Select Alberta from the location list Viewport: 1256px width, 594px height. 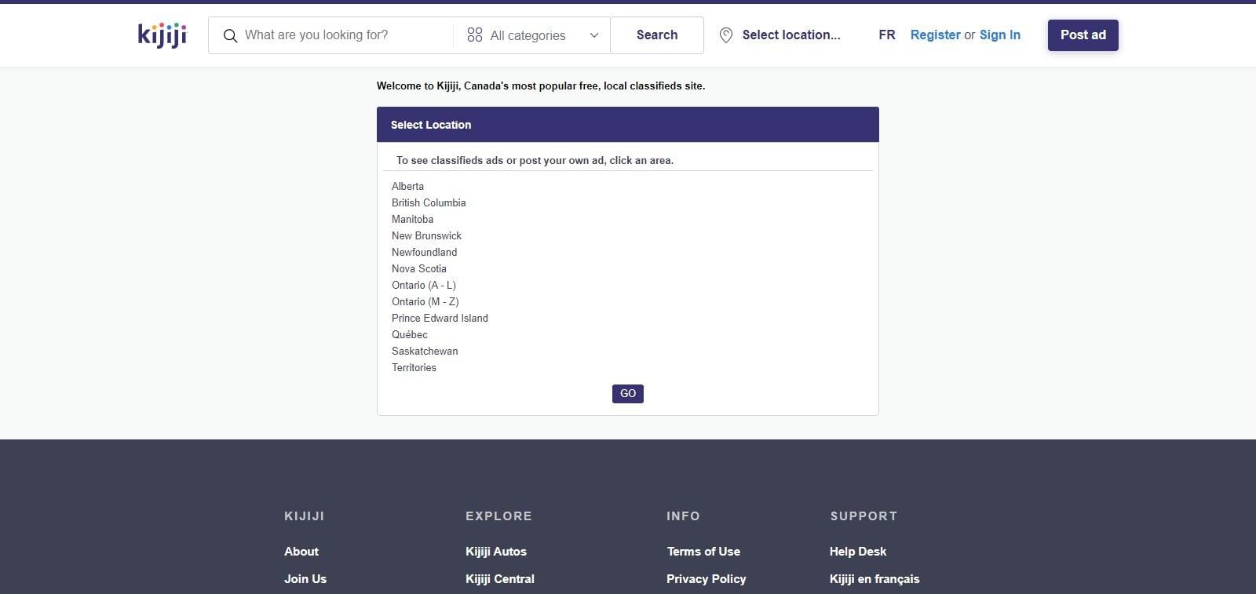407,186
